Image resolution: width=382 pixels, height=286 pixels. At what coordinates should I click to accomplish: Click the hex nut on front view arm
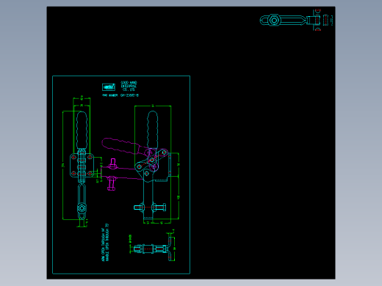pyautogui.click(x=82, y=208)
